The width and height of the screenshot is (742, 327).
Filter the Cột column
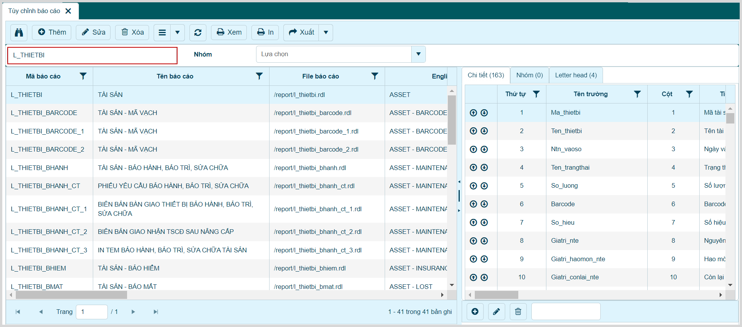pyautogui.click(x=689, y=94)
